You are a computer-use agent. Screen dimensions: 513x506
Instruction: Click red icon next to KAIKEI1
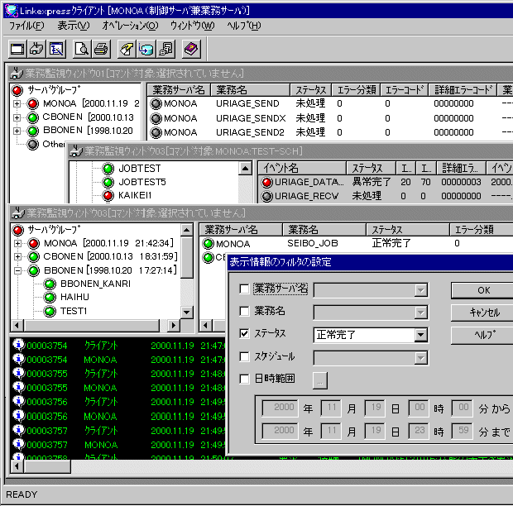pyautogui.click(x=108, y=195)
